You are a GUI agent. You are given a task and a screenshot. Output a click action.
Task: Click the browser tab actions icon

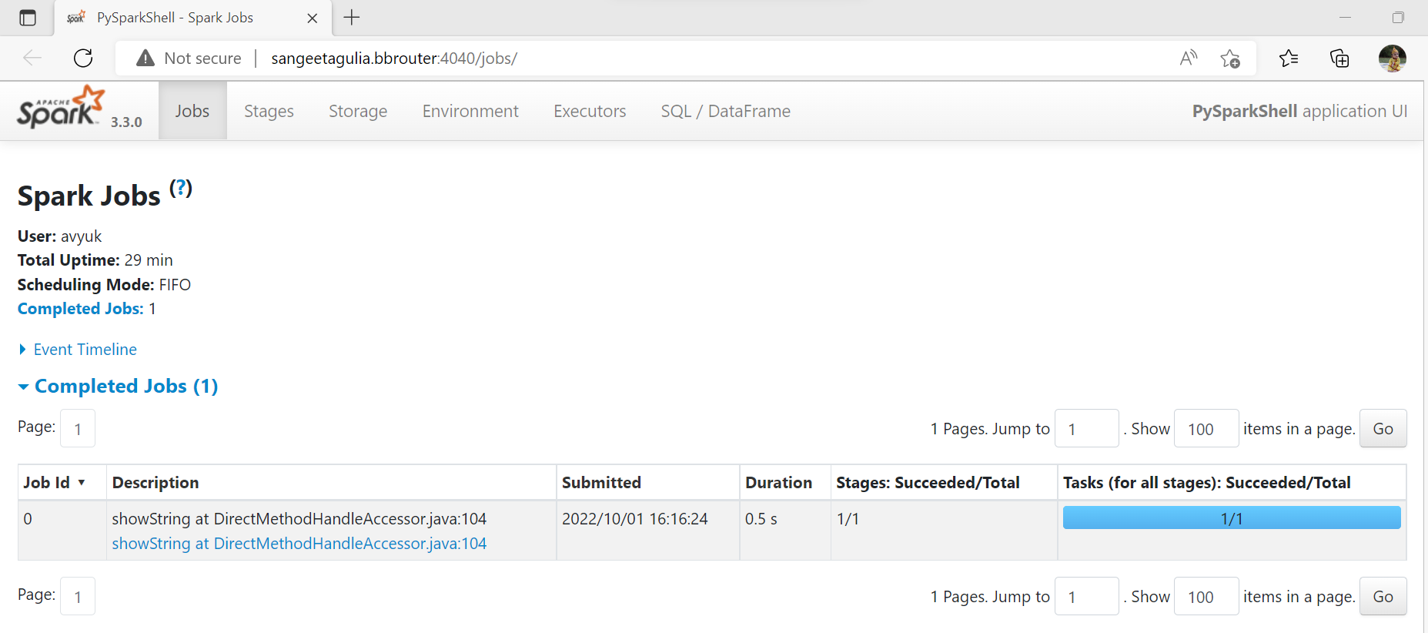coord(28,18)
